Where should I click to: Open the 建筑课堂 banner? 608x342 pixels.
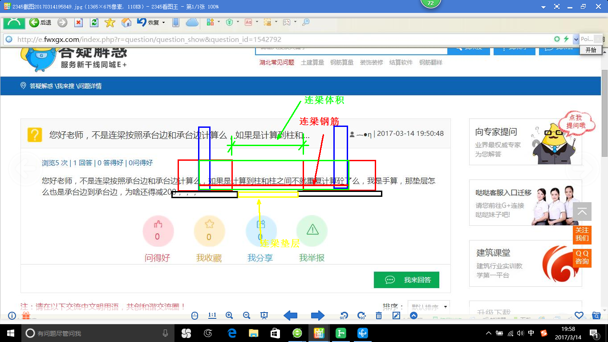coord(526,264)
